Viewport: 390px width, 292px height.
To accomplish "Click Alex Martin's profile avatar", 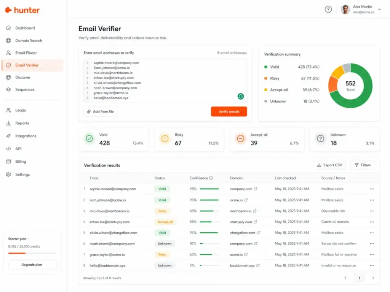I will [x=345, y=10].
